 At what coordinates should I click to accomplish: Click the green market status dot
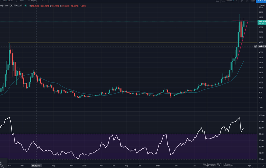click(x=26, y=6)
